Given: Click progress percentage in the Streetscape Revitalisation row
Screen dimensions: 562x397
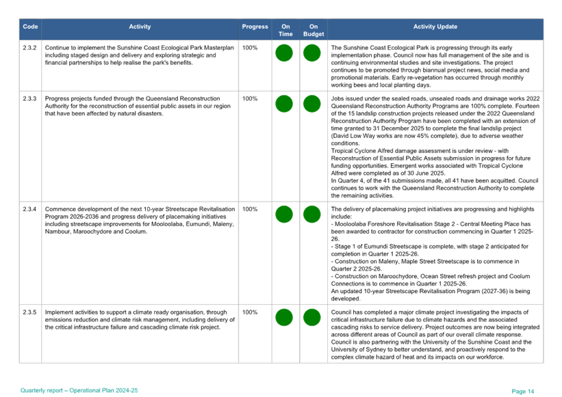Looking at the screenshot, I should tap(250, 208).
